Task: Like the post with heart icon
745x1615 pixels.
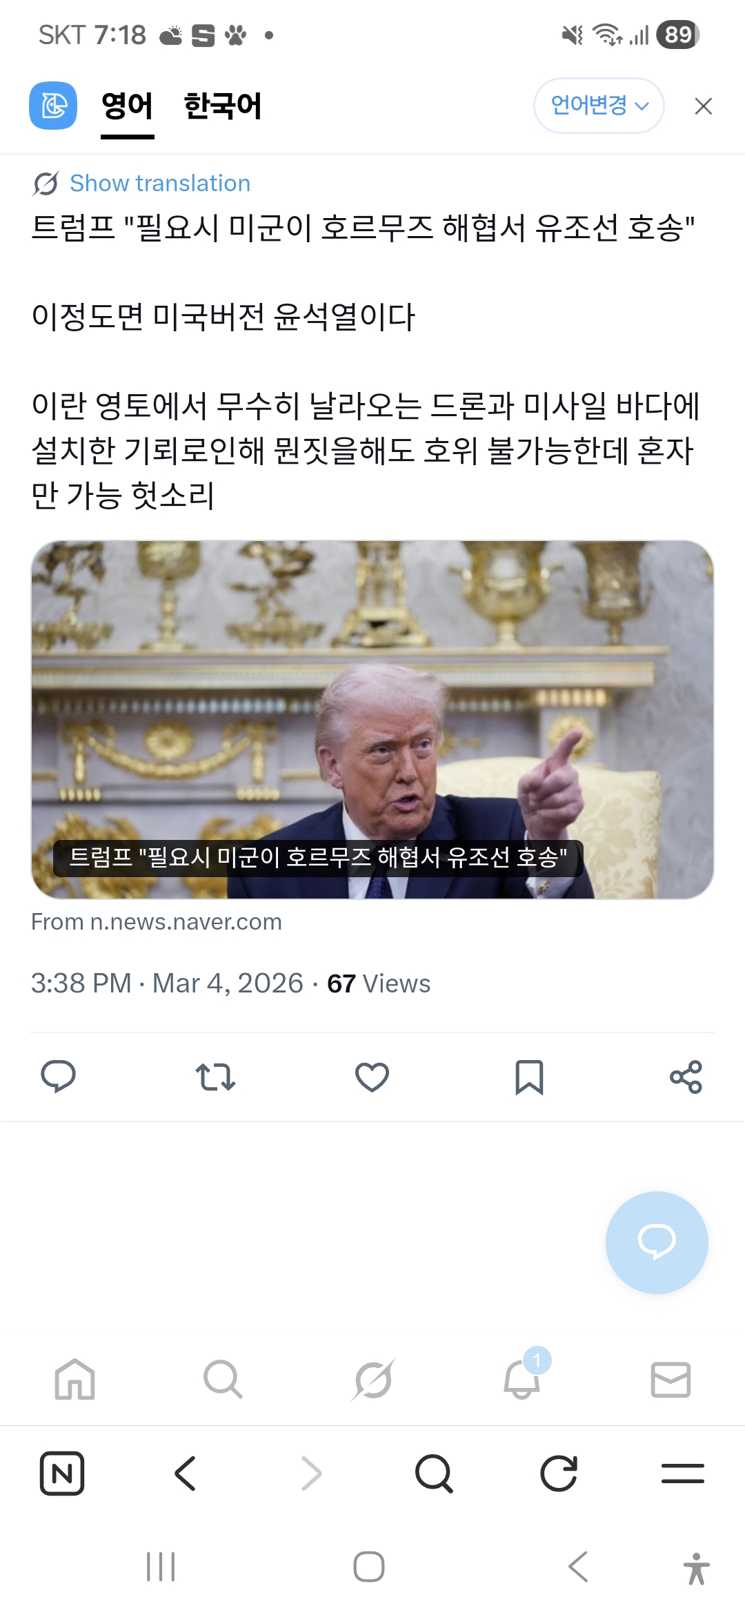Action: point(372,1077)
